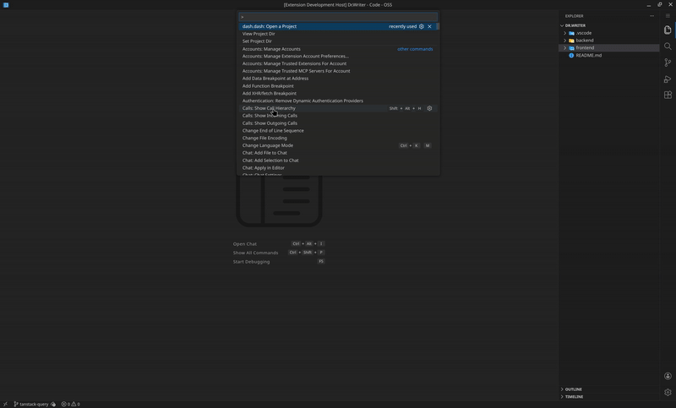Remove Open a Project from recently used

(429, 26)
